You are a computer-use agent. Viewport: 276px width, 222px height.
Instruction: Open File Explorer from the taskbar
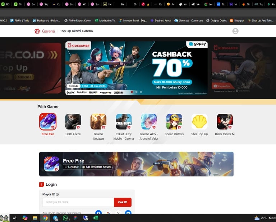[35, 218]
